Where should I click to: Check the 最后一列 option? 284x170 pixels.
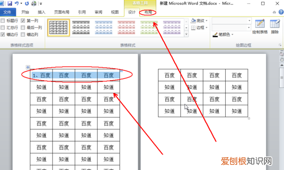pyautogui.click(x=23, y=28)
